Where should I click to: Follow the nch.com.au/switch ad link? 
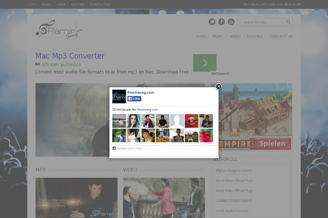click(61, 64)
